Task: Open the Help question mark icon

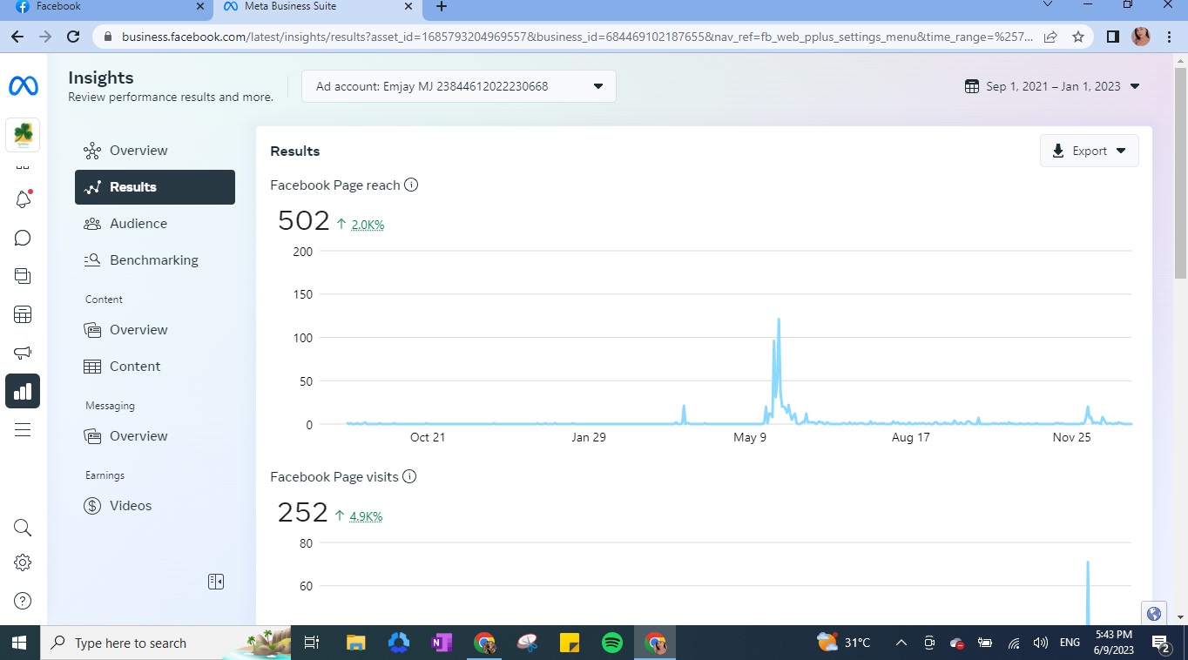Action: pos(23,601)
